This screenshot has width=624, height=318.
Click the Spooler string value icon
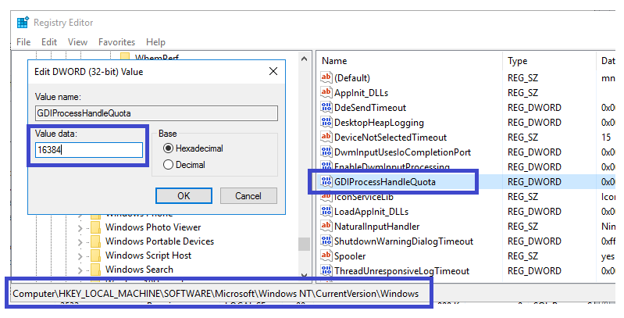click(326, 255)
